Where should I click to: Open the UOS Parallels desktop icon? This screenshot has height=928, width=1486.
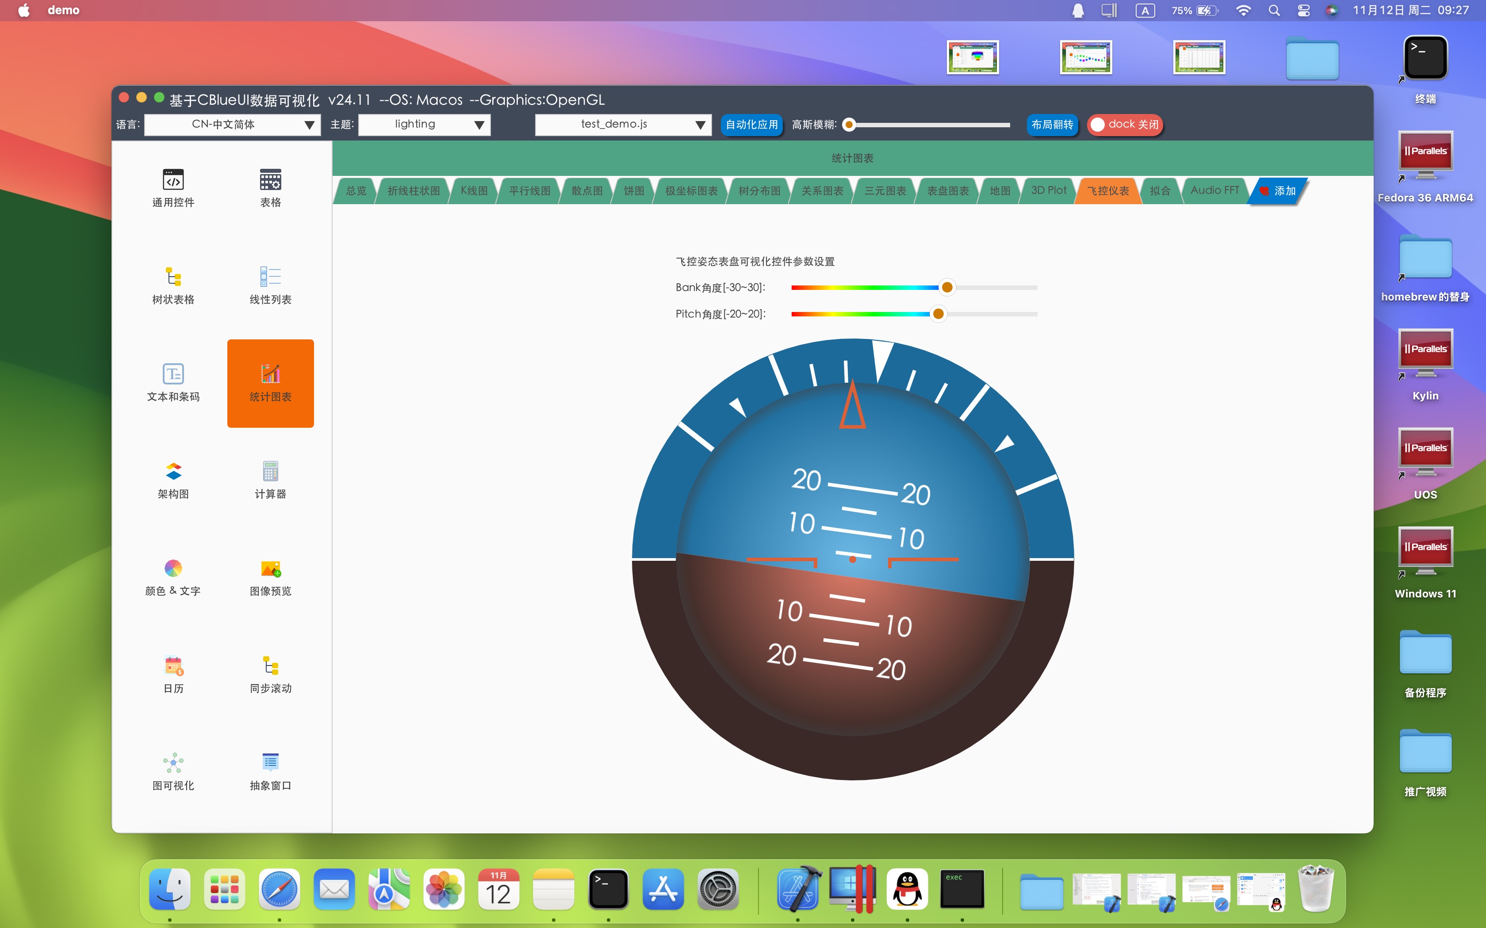coord(1425,464)
